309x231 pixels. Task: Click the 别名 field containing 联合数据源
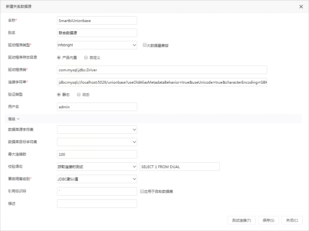click(97, 33)
